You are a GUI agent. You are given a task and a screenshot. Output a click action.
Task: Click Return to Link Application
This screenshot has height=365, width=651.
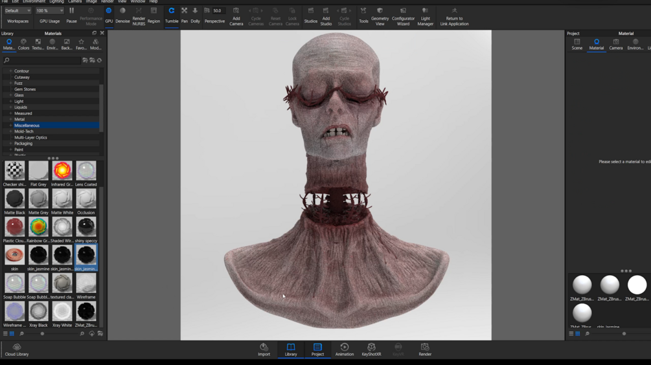point(454,17)
